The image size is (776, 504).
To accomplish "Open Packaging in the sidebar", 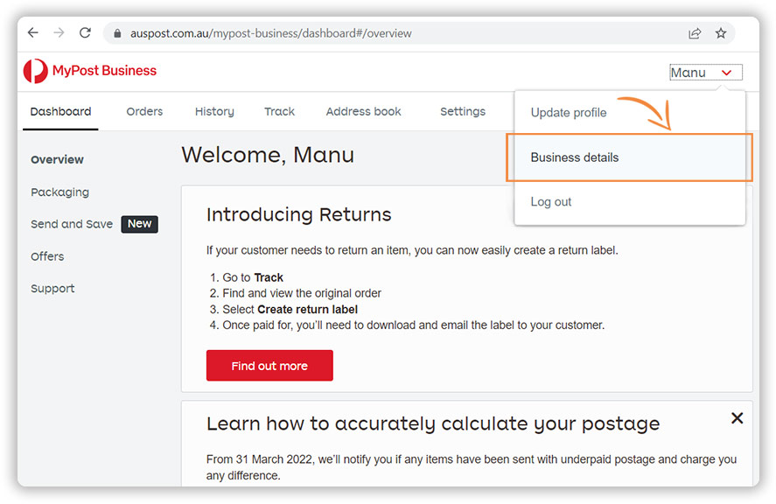I will click(59, 192).
